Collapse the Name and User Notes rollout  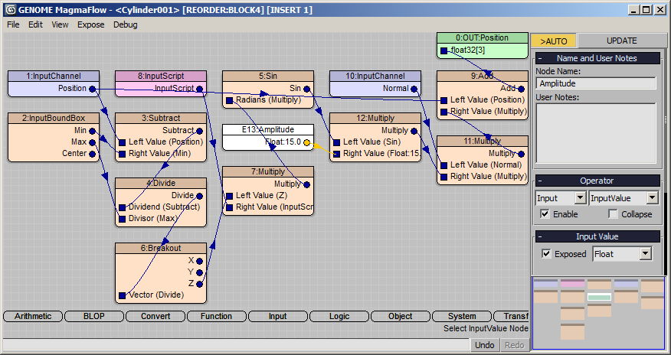(x=597, y=58)
